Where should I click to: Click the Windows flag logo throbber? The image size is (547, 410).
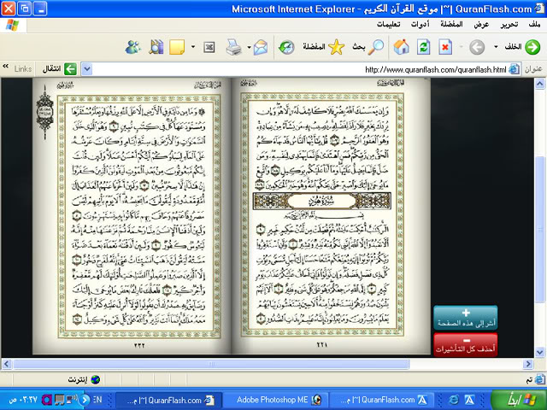13,25
